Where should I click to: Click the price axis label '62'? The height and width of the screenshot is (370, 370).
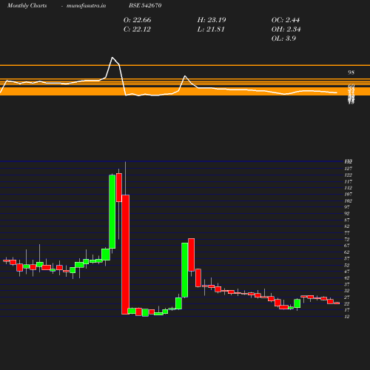[x=347, y=252]
